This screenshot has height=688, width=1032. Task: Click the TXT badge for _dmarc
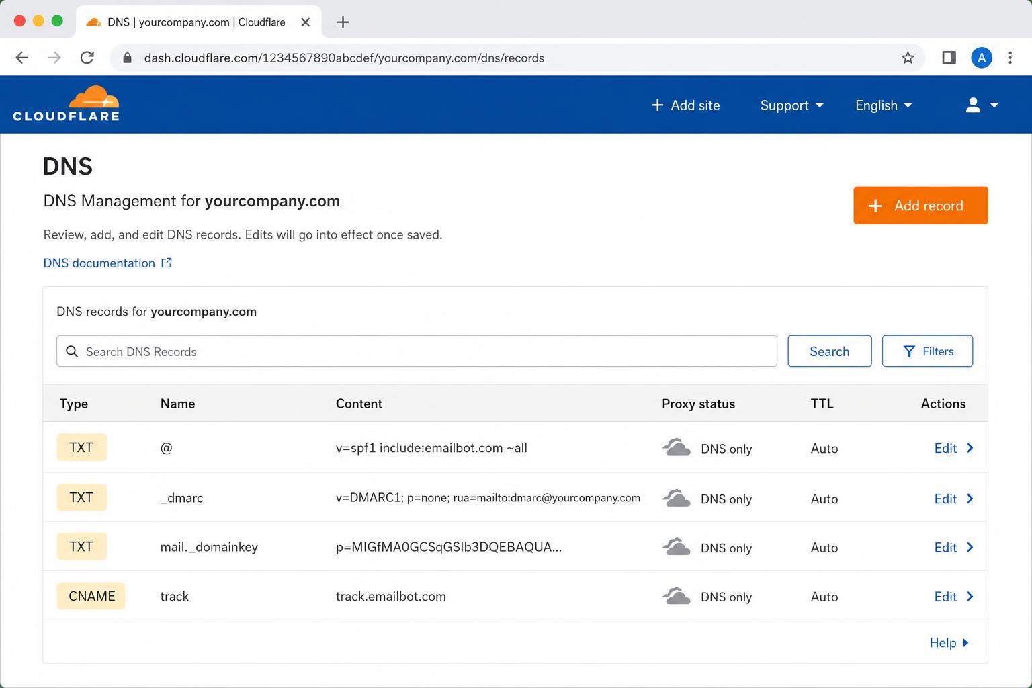[81, 498]
